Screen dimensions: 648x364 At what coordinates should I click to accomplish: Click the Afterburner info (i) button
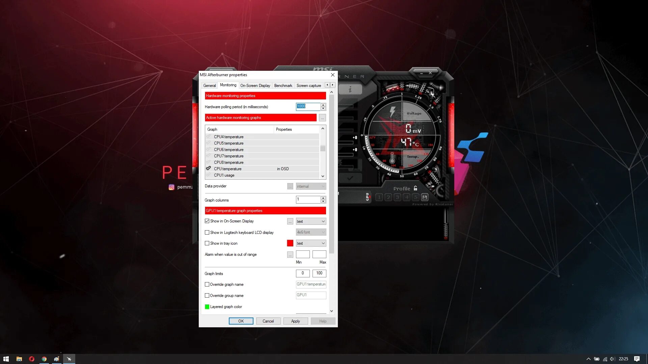coord(350,89)
